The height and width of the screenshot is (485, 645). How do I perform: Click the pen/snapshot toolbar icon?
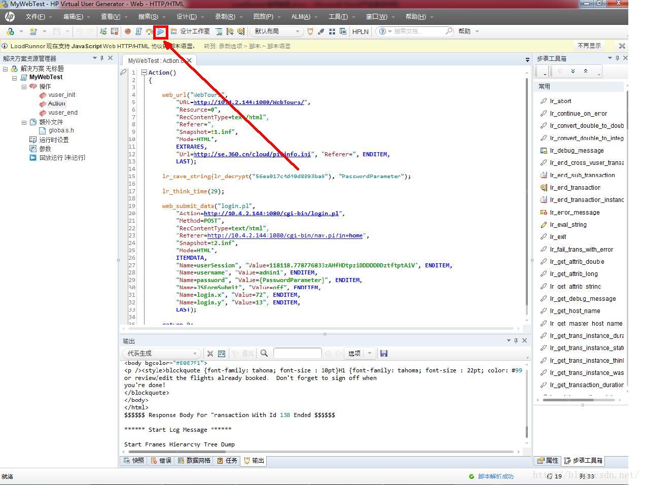pos(321,31)
